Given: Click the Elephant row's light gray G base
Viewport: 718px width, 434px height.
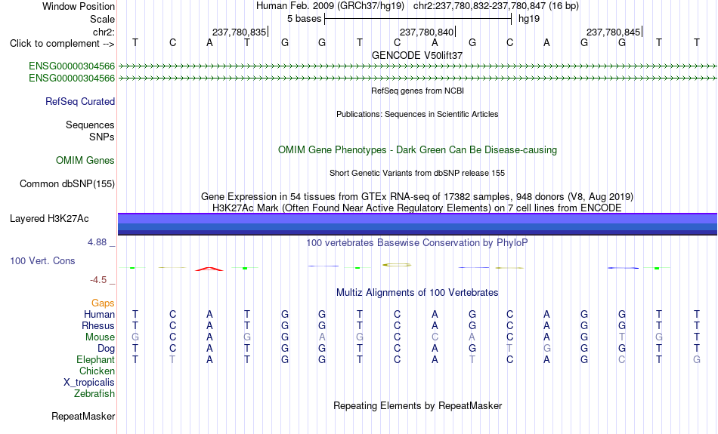Looking at the screenshot, I should coord(697,360).
